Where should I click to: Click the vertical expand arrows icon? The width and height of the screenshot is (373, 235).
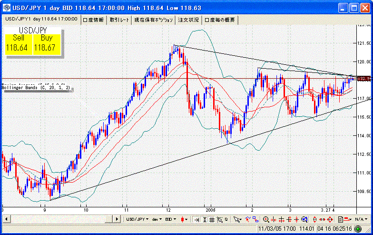point(289,219)
